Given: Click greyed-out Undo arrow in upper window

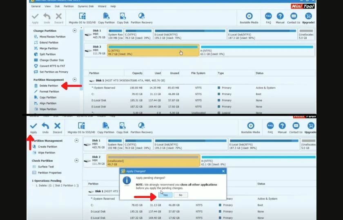Looking at the screenshot, I should [x=47, y=18].
